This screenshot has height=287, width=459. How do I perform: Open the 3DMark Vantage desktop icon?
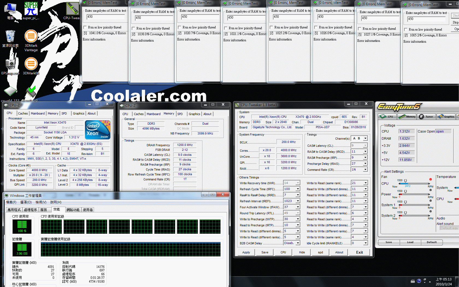pyautogui.click(x=31, y=40)
